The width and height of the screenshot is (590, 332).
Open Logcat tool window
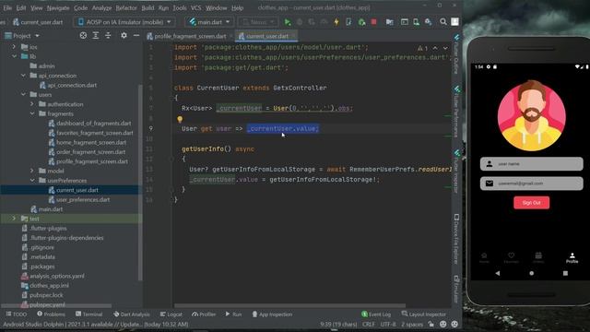pos(171,314)
